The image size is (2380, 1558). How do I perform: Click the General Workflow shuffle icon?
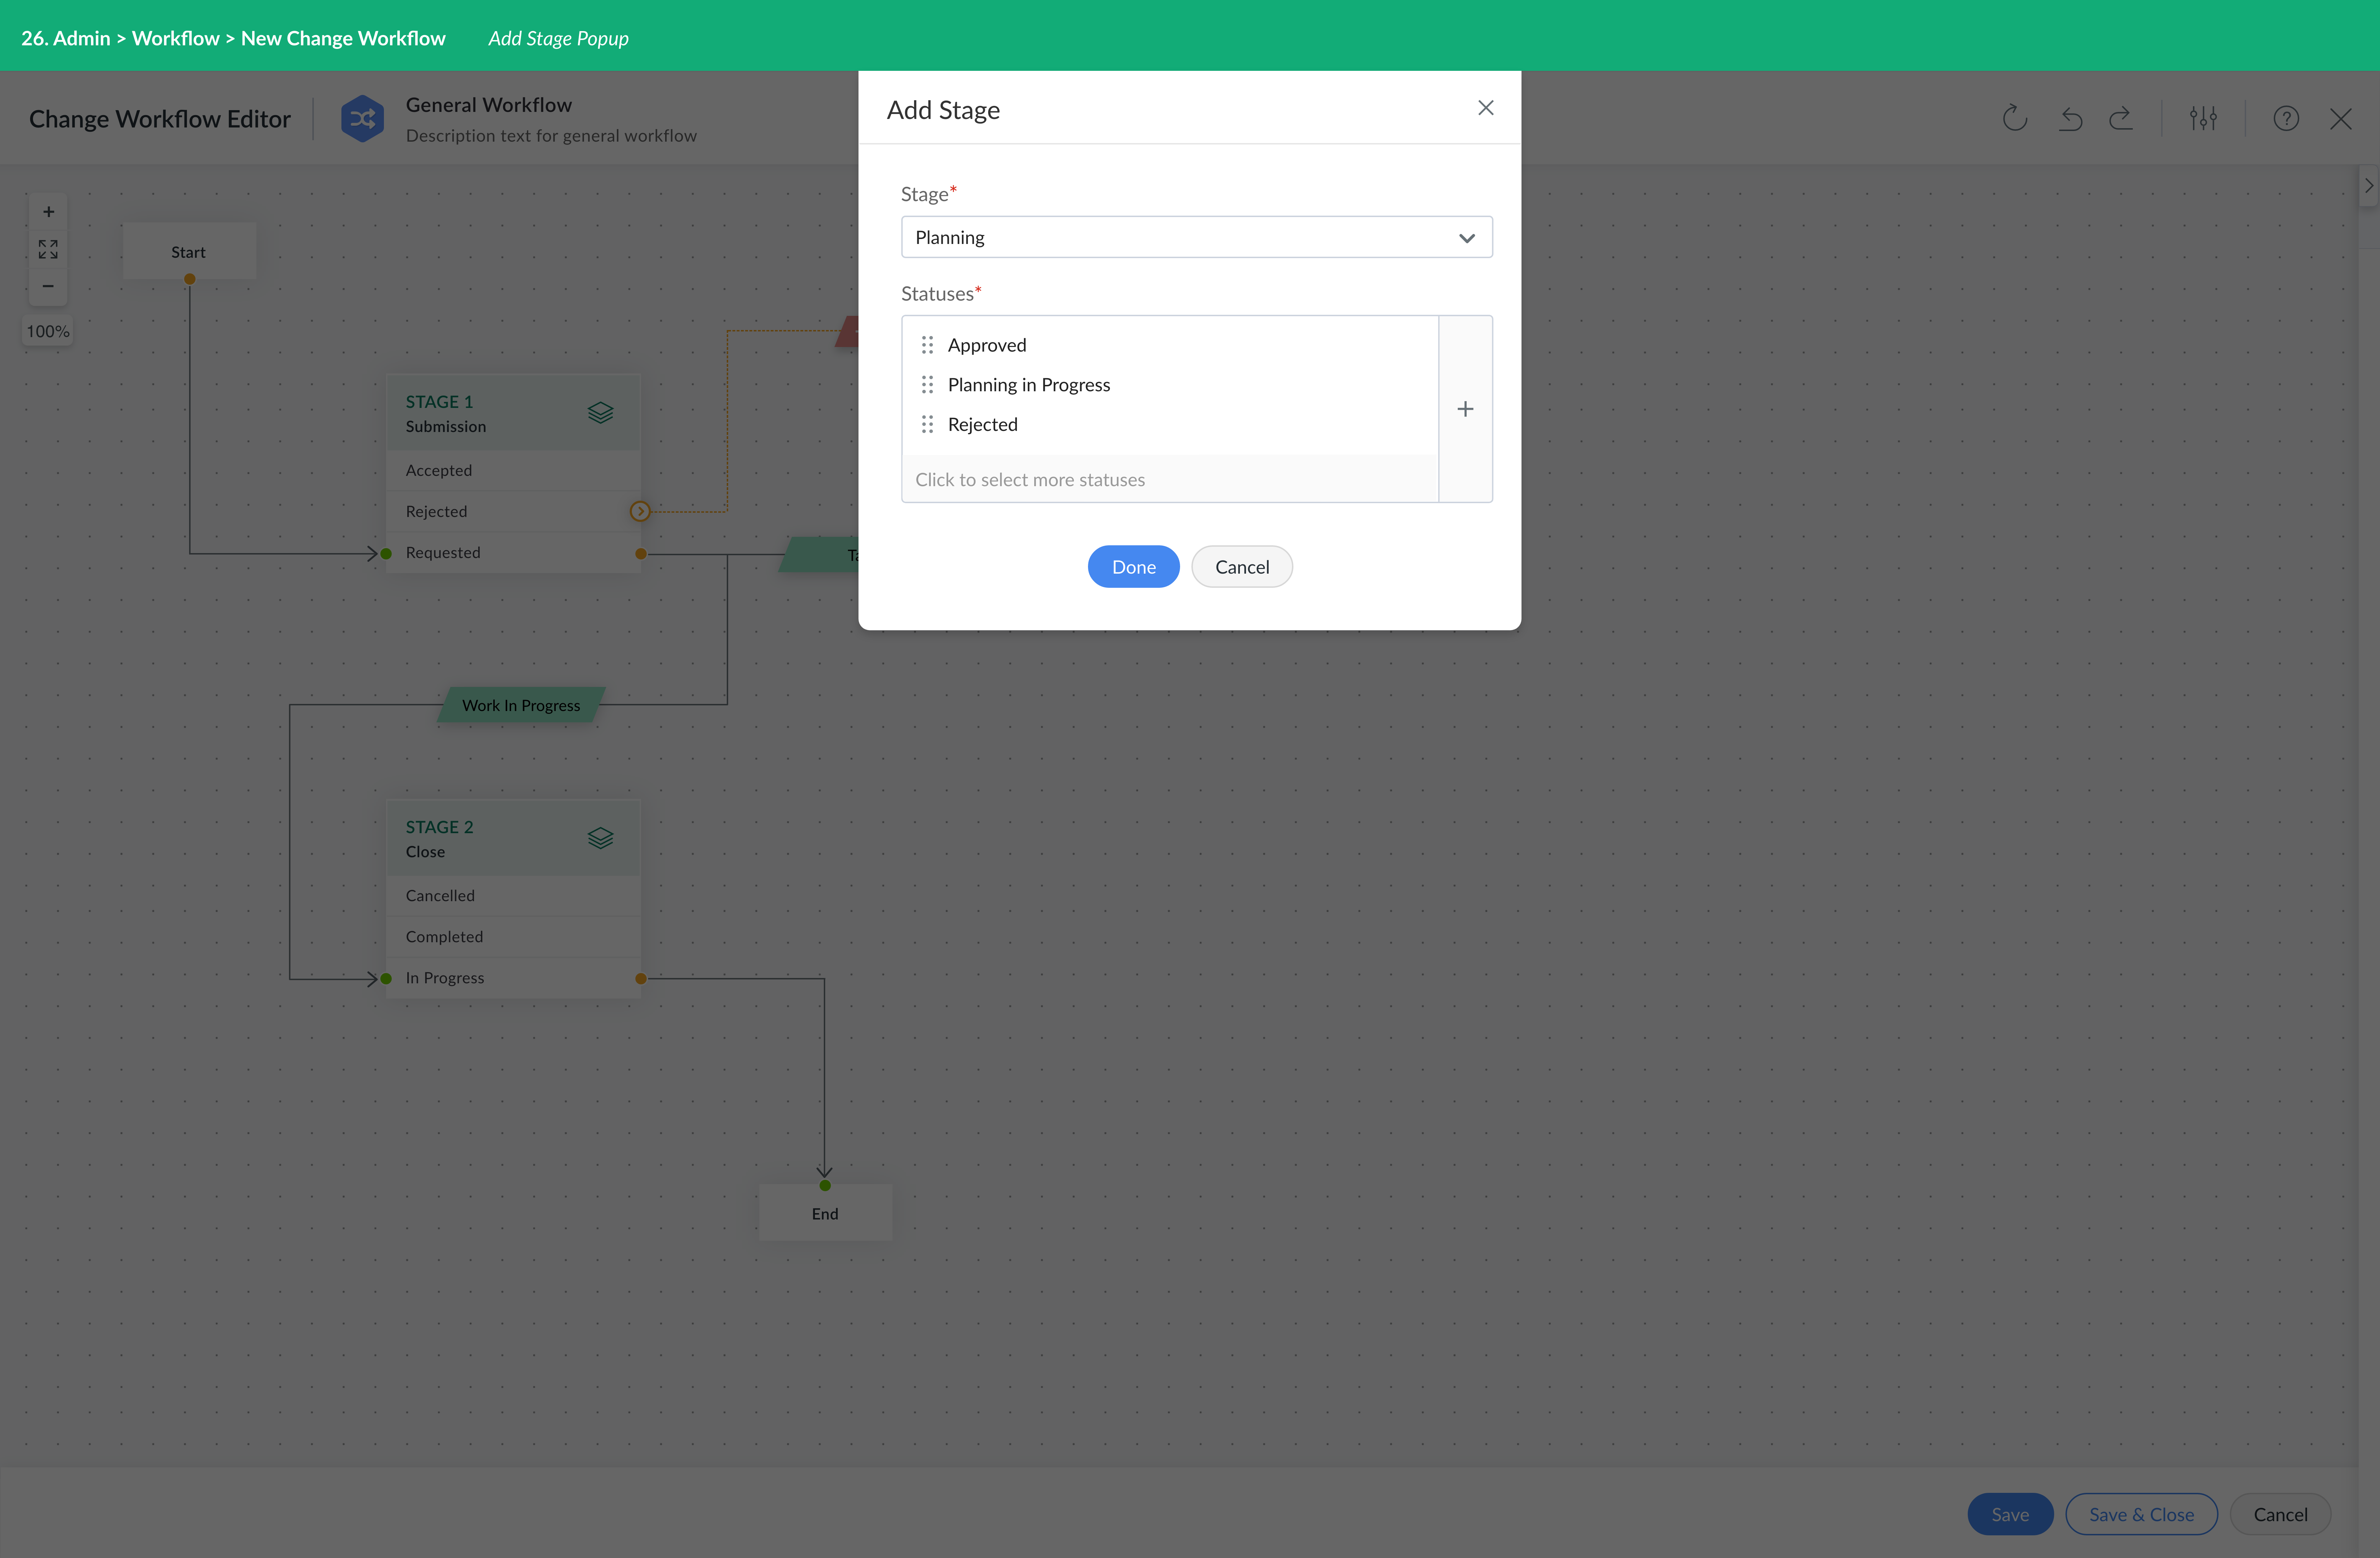[362, 119]
